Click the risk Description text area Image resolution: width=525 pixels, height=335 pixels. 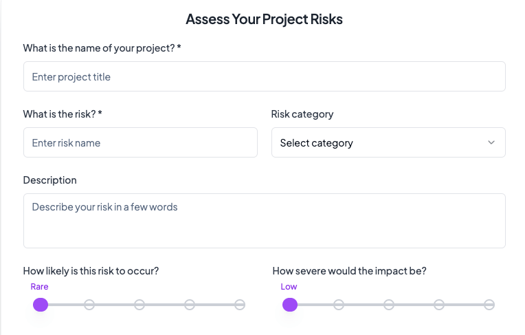264,220
